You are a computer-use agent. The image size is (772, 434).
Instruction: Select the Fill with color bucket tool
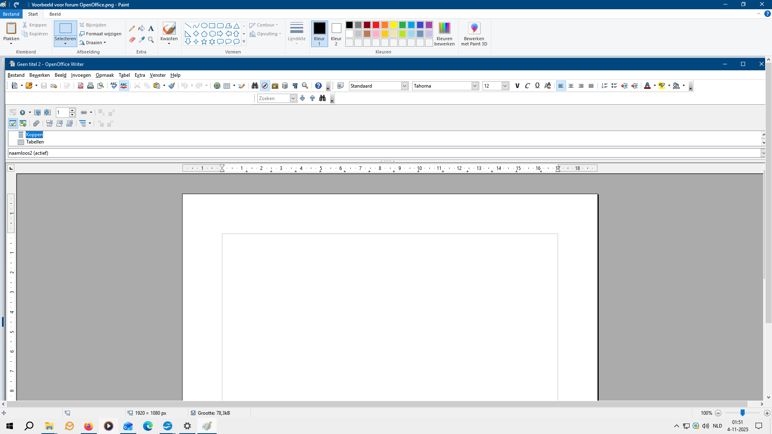pos(142,29)
